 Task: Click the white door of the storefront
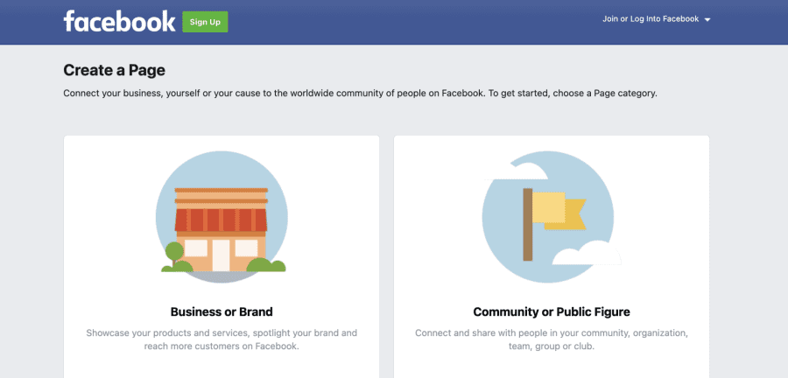(220, 254)
